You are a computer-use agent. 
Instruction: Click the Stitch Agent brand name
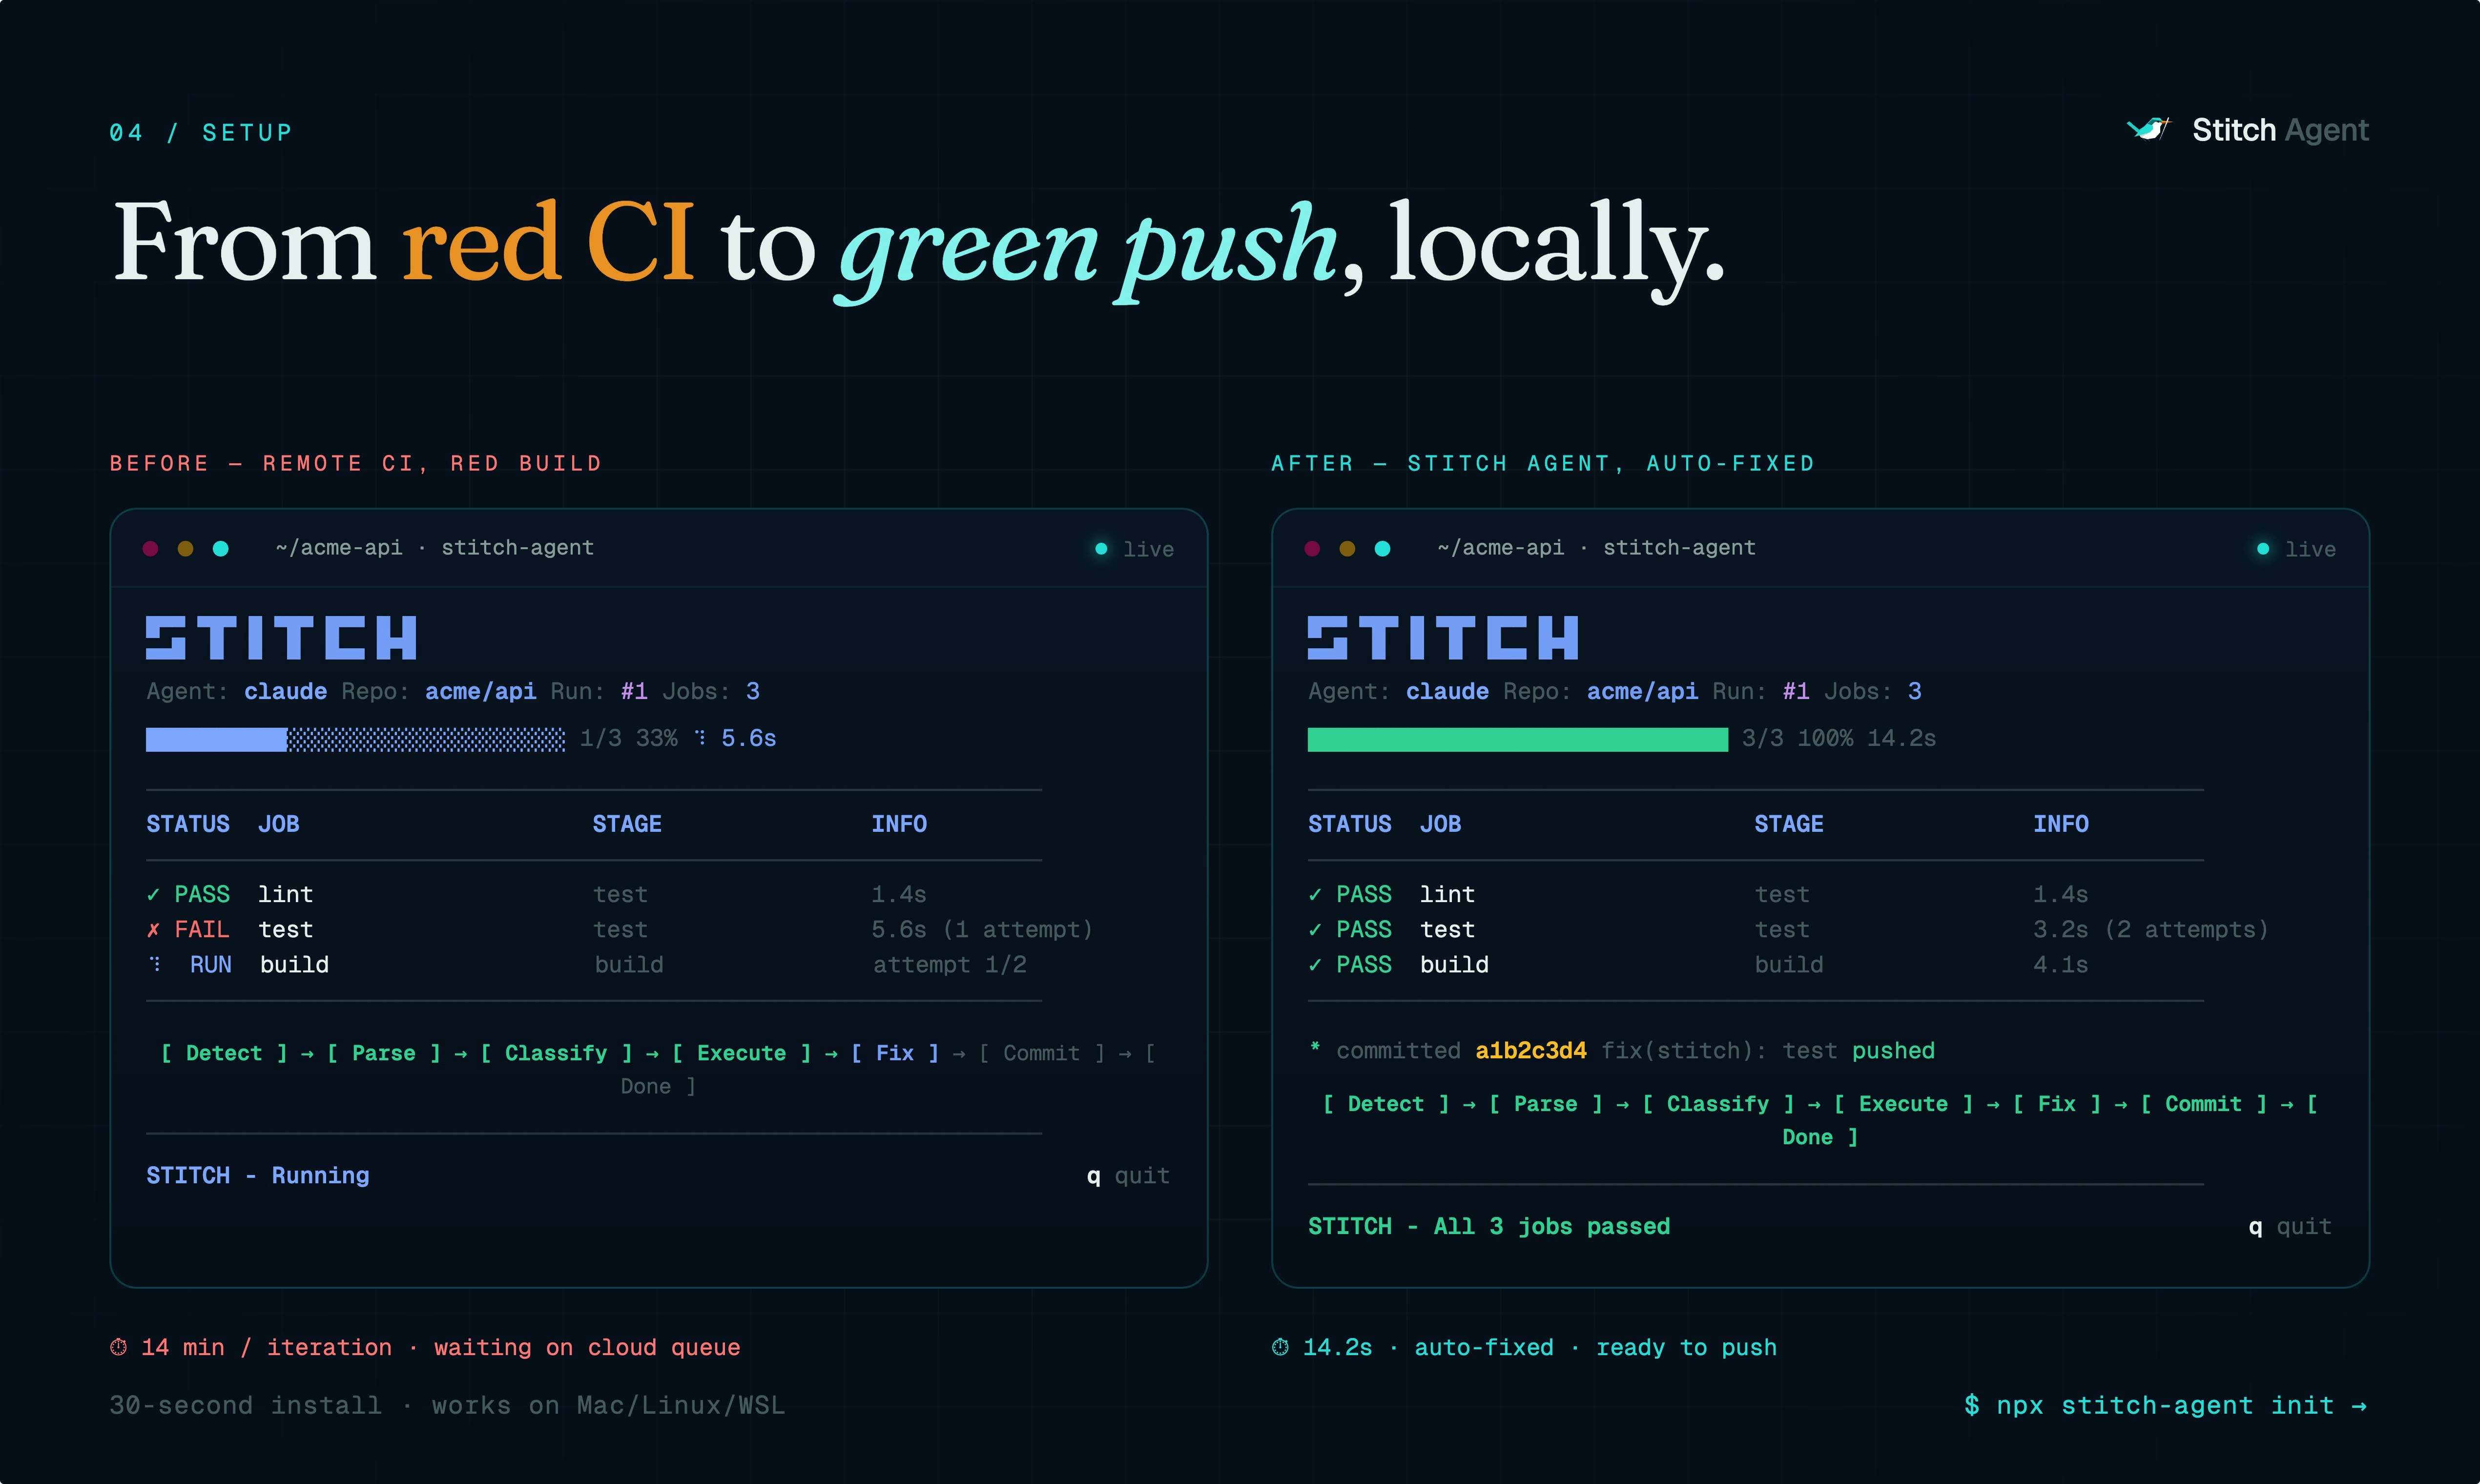(2280, 130)
